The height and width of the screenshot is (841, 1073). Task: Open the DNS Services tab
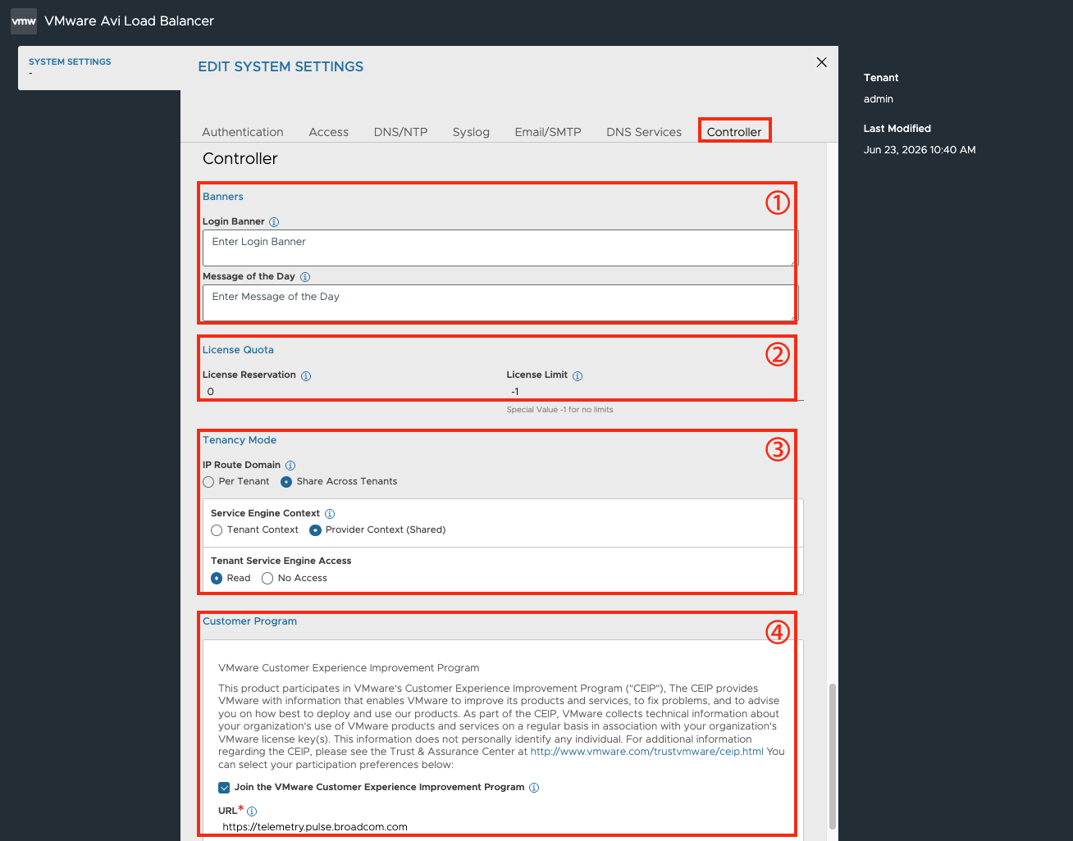point(644,132)
